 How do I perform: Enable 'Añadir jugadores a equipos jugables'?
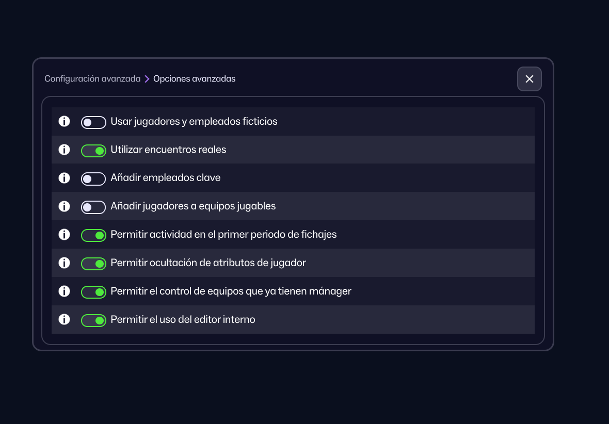click(x=93, y=206)
